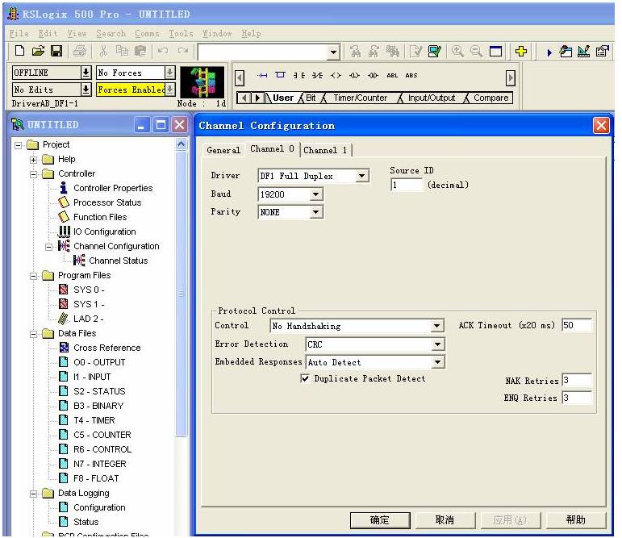Click the 取消 Cancel button
The width and height of the screenshot is (622, 538).
pos(445,519)
